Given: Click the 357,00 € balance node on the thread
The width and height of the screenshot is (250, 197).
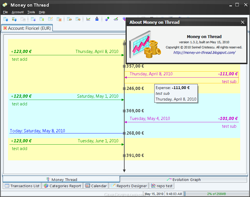Looking at the screenshot, I should coord(124,66).
